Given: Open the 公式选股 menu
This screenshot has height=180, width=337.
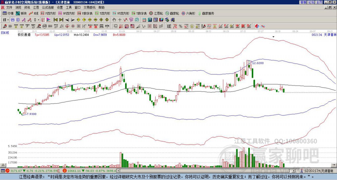Looking at the screenshot, I should 48,8.
